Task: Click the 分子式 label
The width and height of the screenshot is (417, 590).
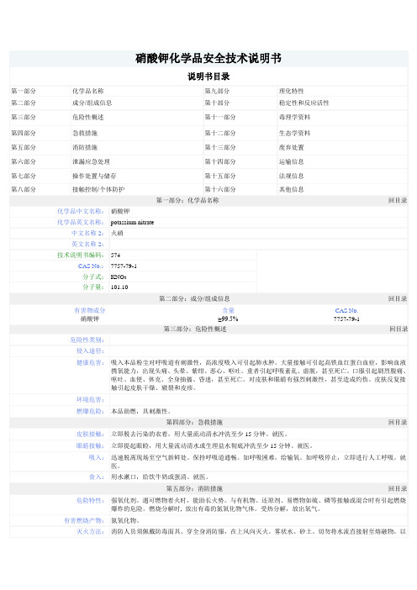Action: (93, 277)
